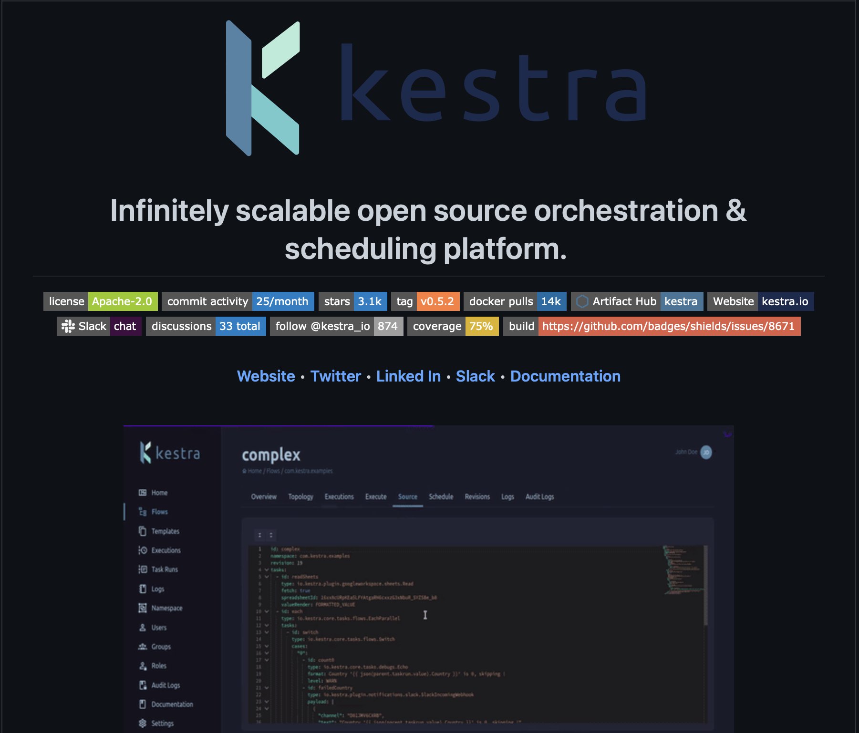
Task: Click the Groups icon in sidebar
Action: tap(142, 646)
